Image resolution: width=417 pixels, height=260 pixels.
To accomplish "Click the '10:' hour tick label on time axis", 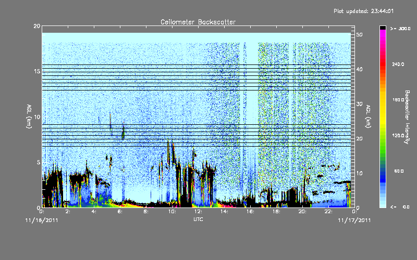I will 172,212.
